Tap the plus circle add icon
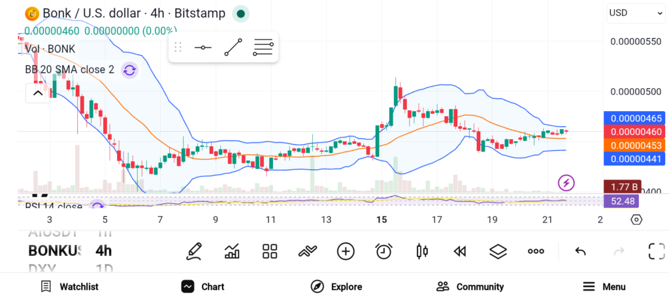Screen dimensions: 669x301 (x=346, y=251)
